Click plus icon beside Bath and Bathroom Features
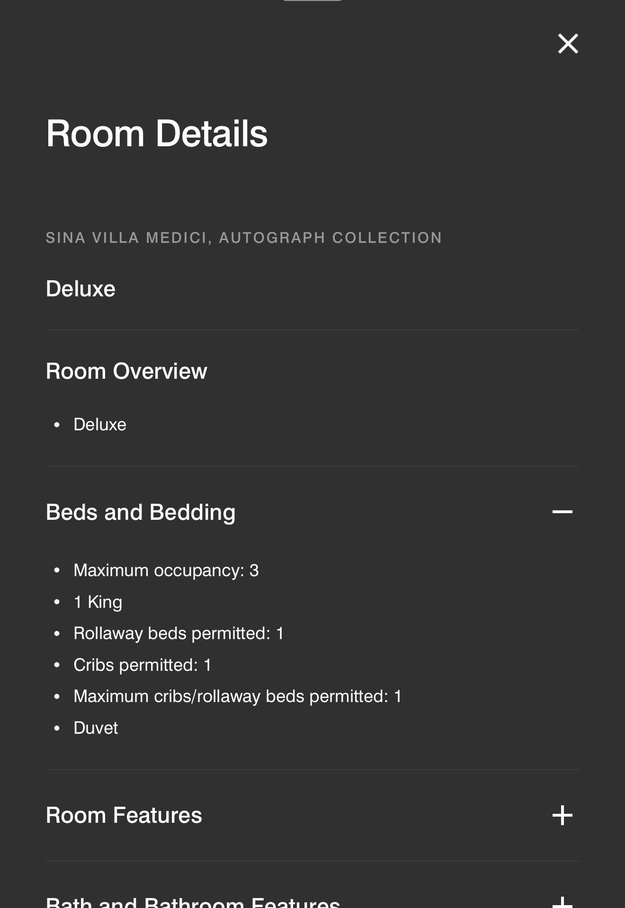This screenshot has height=908, width=625. pos(562,902)
